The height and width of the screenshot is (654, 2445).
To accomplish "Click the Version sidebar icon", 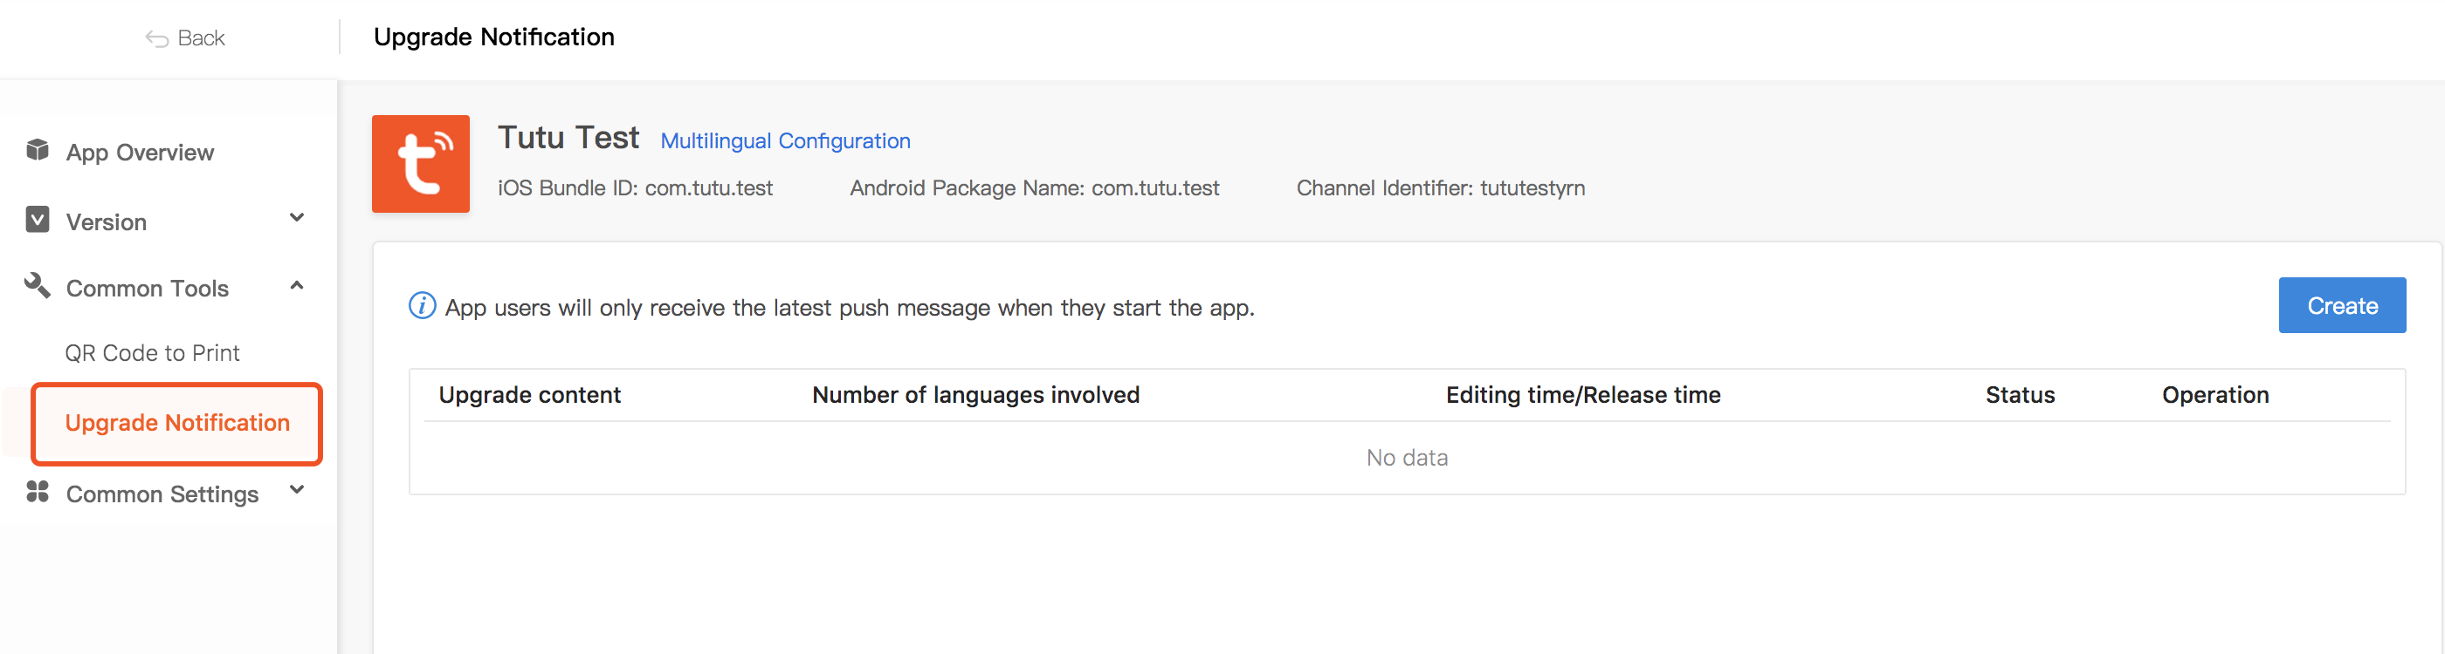I will pos(37,220).
